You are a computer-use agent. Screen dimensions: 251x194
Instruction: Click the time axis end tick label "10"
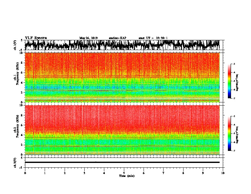pos(223,173)
